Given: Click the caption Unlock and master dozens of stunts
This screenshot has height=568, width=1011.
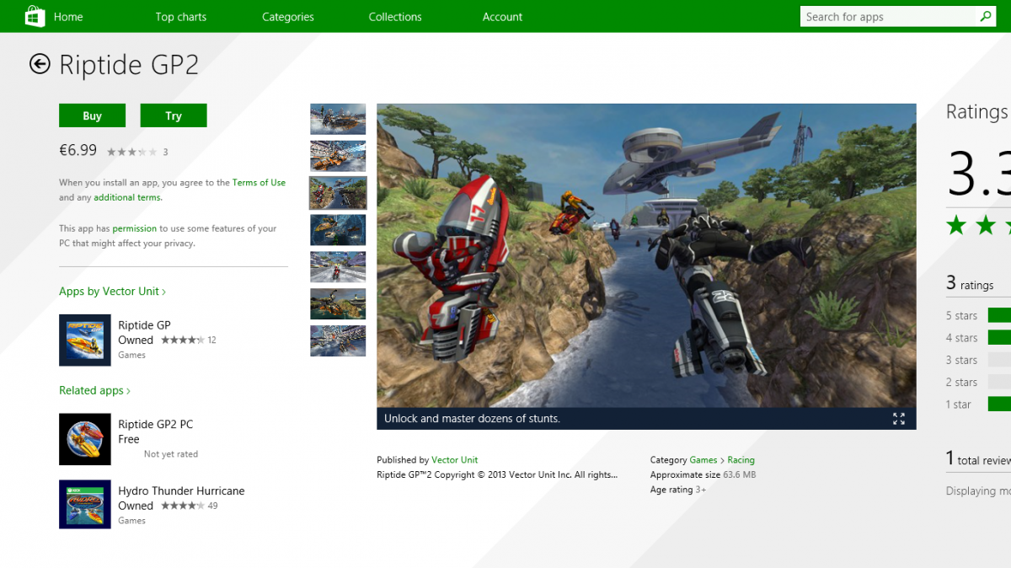Looking at the screenshot, I should pos(472,419).
